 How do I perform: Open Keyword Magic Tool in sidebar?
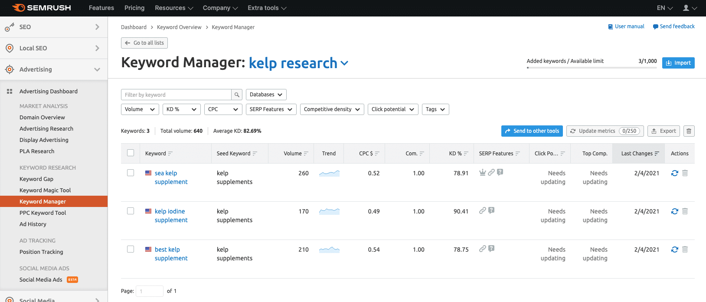[x=45, y=190]
